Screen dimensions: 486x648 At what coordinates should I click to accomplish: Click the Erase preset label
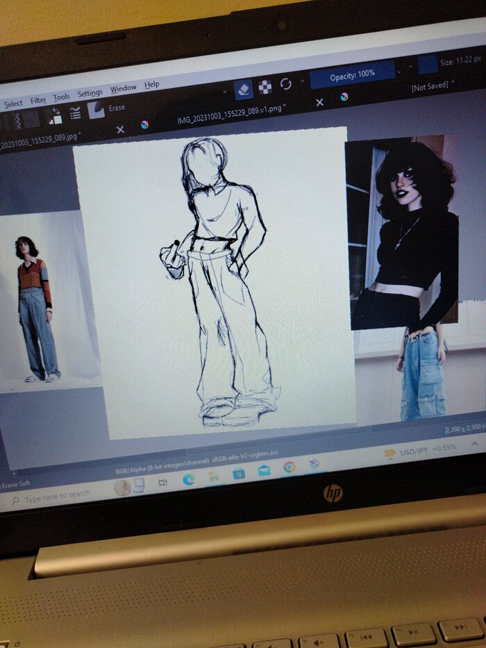(x=117, y=108)
